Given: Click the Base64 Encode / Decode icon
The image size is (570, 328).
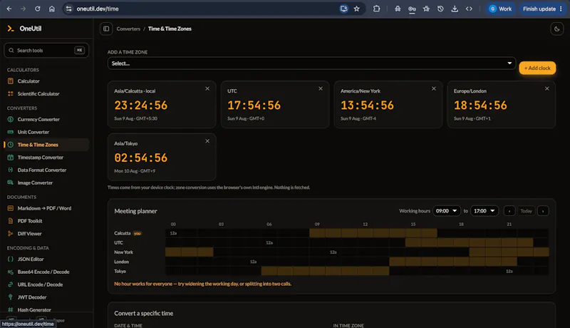Looking at the screenshot, I should [x=11, y=272].
